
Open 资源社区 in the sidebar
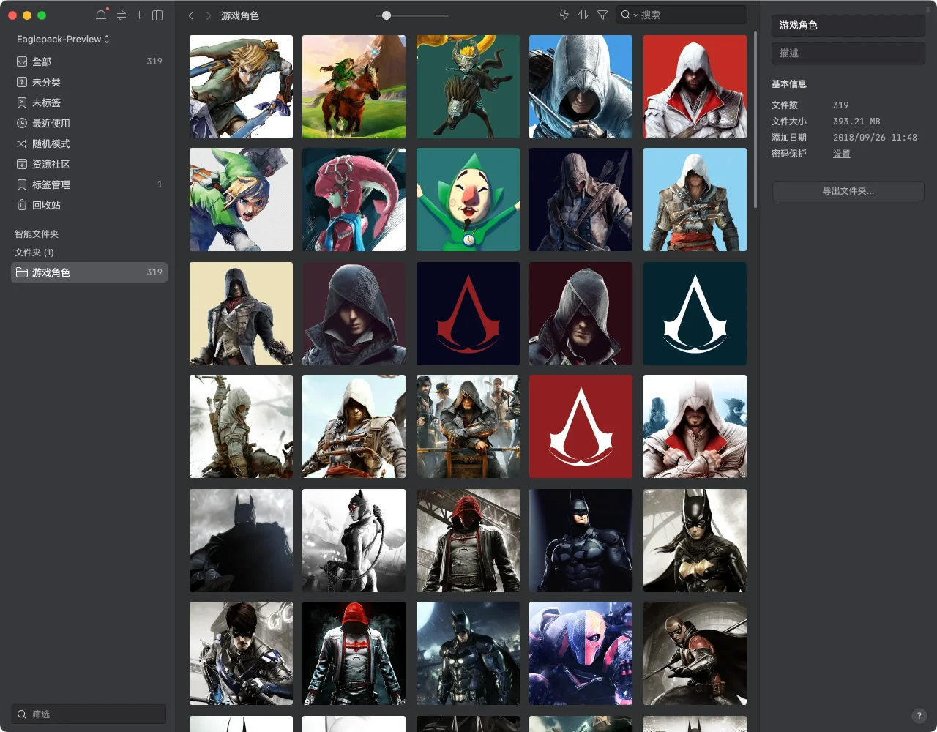(89, 164)
